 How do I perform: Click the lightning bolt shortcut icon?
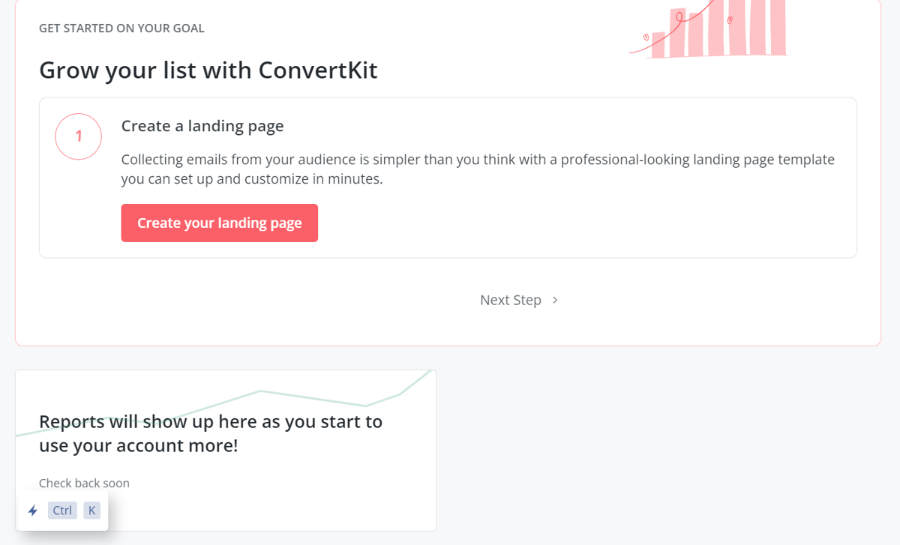tap(33, 511)
